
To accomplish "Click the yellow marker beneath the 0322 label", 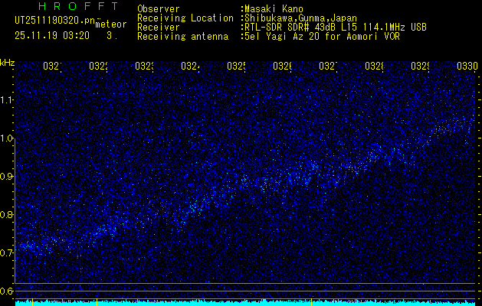I will pos(97,301).
